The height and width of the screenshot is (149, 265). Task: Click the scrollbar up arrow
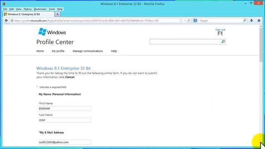point(261,26)
